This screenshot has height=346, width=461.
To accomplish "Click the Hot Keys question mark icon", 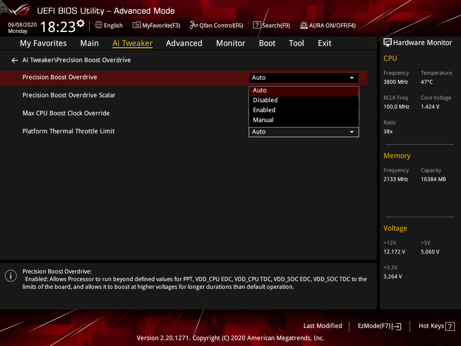I will (x=450, y=326).
